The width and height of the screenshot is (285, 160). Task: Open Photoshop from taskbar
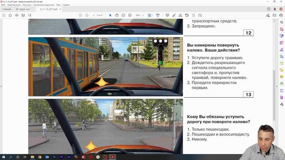pyautogui.click(x=54, y=157)
